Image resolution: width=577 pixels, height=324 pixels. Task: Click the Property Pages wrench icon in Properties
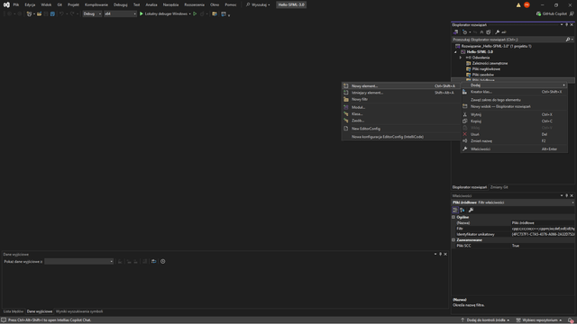tap(471, 210)
